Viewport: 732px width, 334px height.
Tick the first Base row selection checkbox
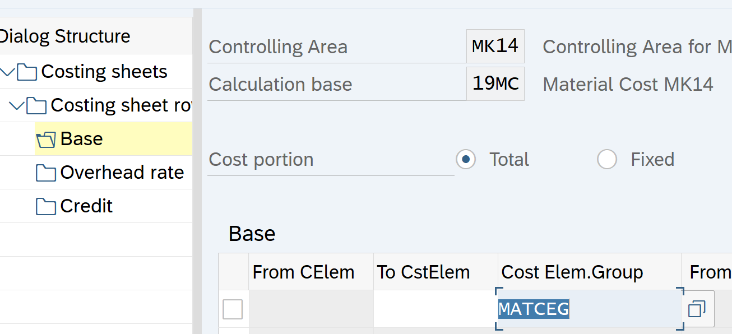[233, 309]
